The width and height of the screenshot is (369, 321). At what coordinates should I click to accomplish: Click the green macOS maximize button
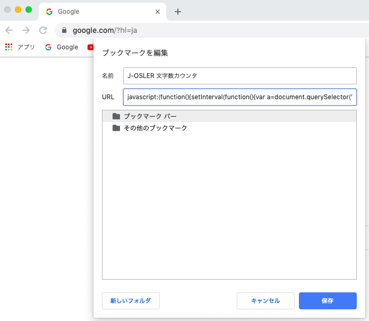(x=29, y=10)
